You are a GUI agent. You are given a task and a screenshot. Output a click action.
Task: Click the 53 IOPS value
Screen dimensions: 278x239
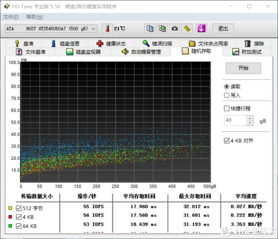tap(94, 224)
